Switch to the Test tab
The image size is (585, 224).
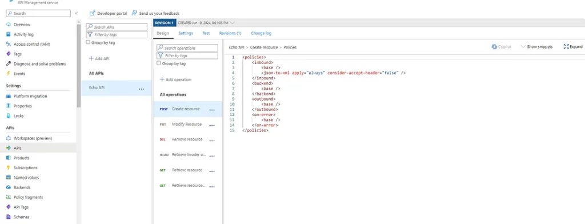click(x=206, y=33)
